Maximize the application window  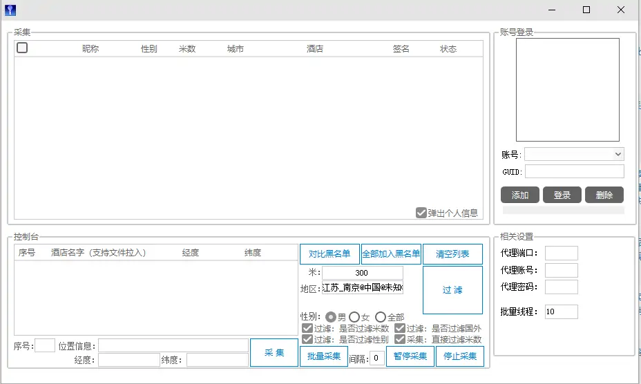[586, 10]
